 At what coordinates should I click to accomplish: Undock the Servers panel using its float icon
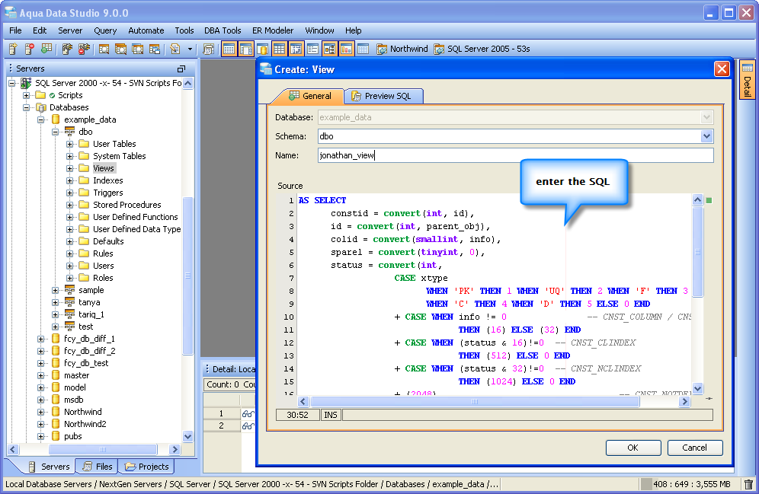pos(181,69)
